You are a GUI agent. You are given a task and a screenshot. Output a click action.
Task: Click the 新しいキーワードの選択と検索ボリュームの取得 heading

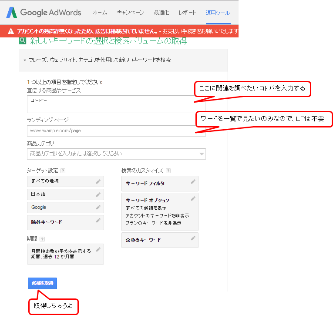(108, 41)
